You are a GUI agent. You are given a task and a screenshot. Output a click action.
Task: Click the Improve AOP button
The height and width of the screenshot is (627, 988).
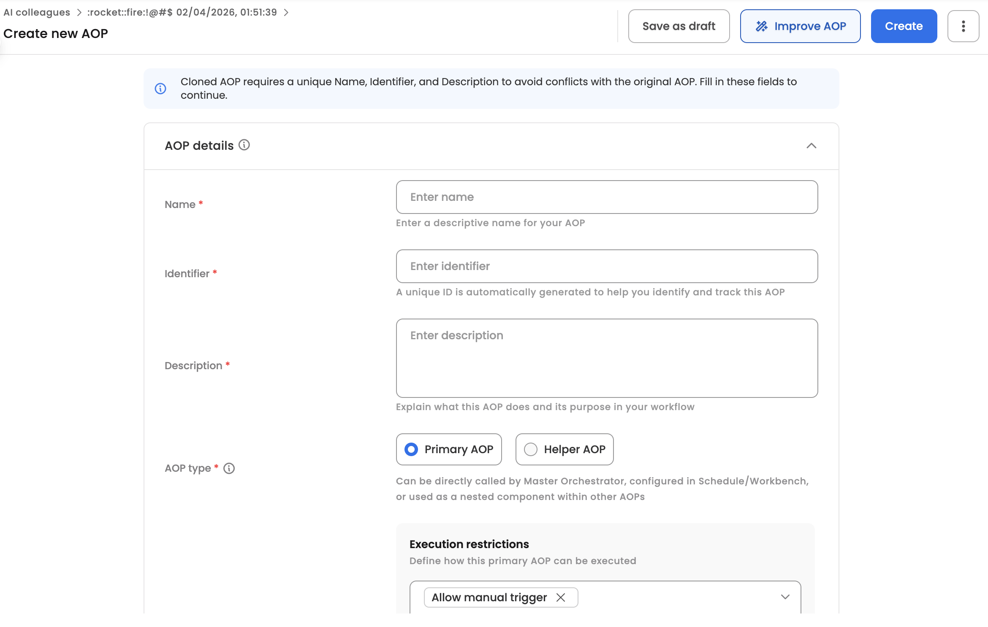pos(809,26)
